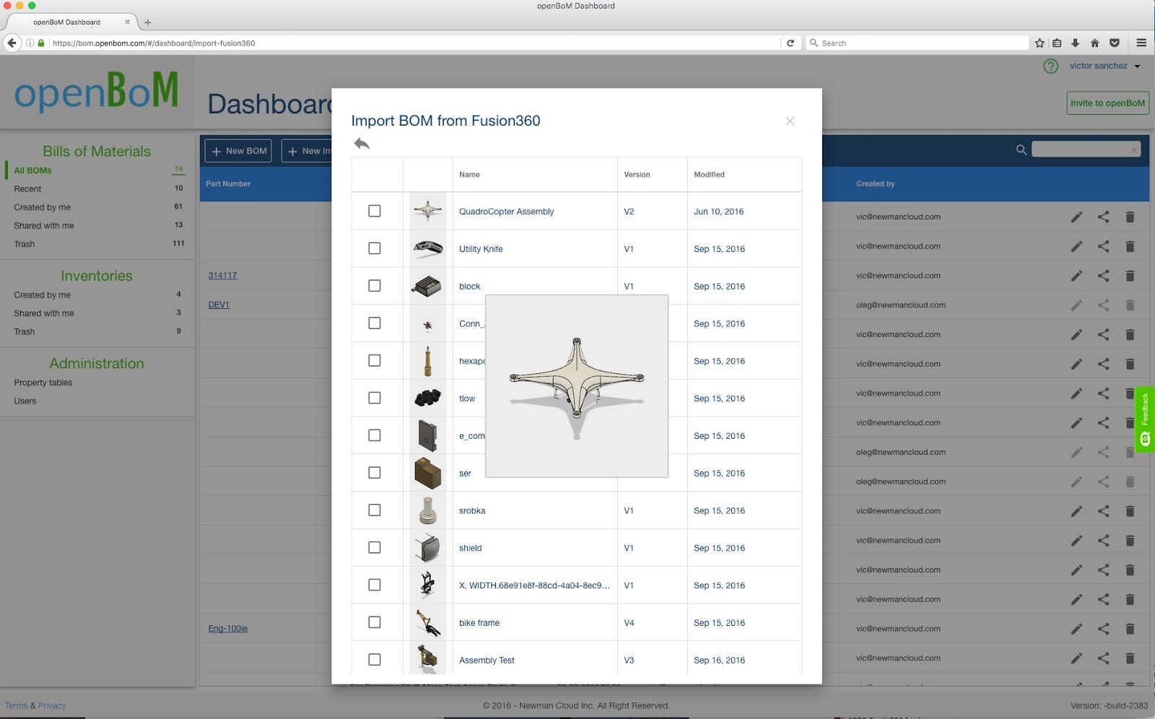The image size is (1155, 719).
Task: Select the block row checkbox
Action: click(x=374, y=286)
